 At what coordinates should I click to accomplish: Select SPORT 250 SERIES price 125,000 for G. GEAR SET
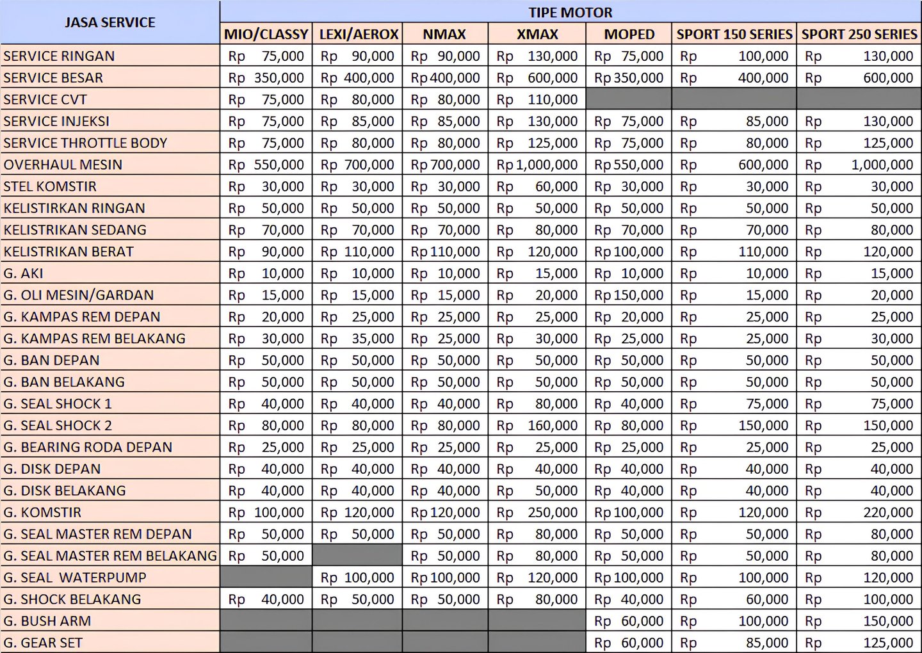coord(859,643)
